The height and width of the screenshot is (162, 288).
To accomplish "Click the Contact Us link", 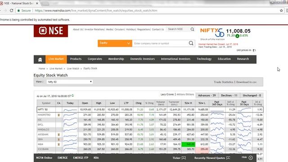I will tap(158, 29).
